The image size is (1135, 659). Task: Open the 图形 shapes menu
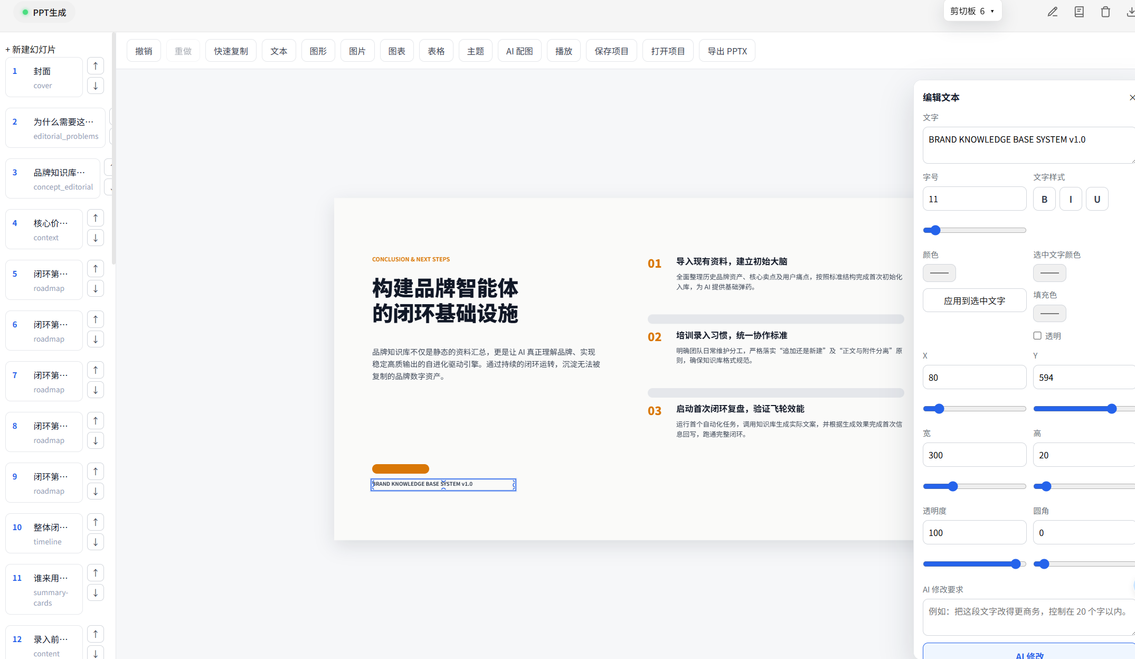pos(318,51)
